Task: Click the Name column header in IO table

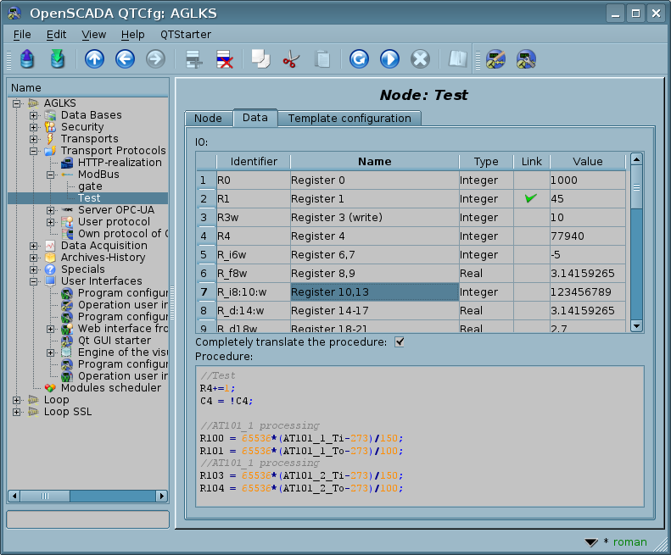Action: (374, 161)
